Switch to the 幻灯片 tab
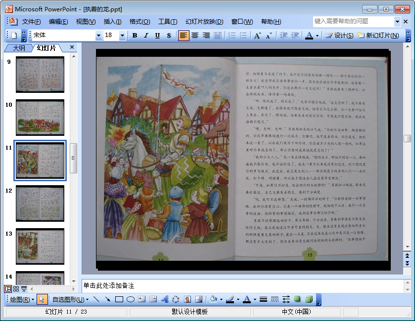This screenshot has width=415, height=321. [46, 48]
